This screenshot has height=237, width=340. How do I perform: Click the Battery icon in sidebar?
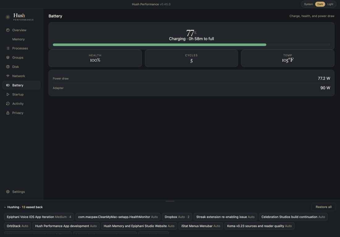coord(8,85)
